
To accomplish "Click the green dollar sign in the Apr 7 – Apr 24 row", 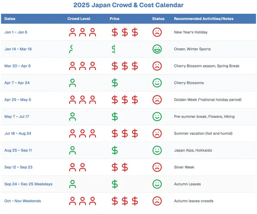I will tap(115, 83).
